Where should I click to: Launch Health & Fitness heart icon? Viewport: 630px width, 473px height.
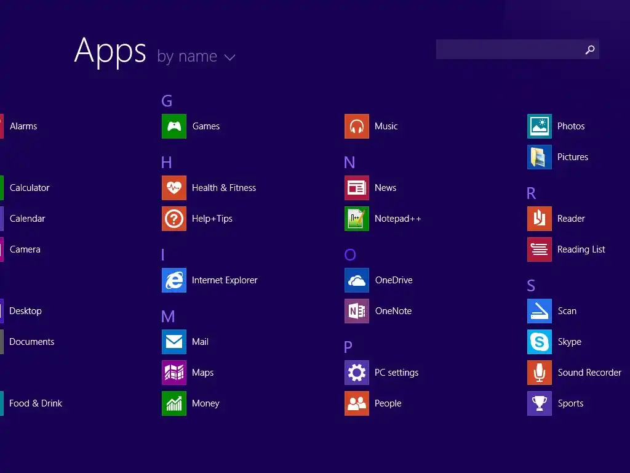point(174,188)
